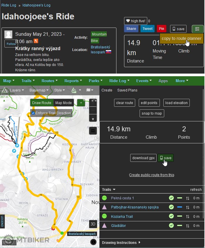Switch map to 3D view
Image resolution: width=205 pixels, height=248 pixels.
[x=93, y=224]
